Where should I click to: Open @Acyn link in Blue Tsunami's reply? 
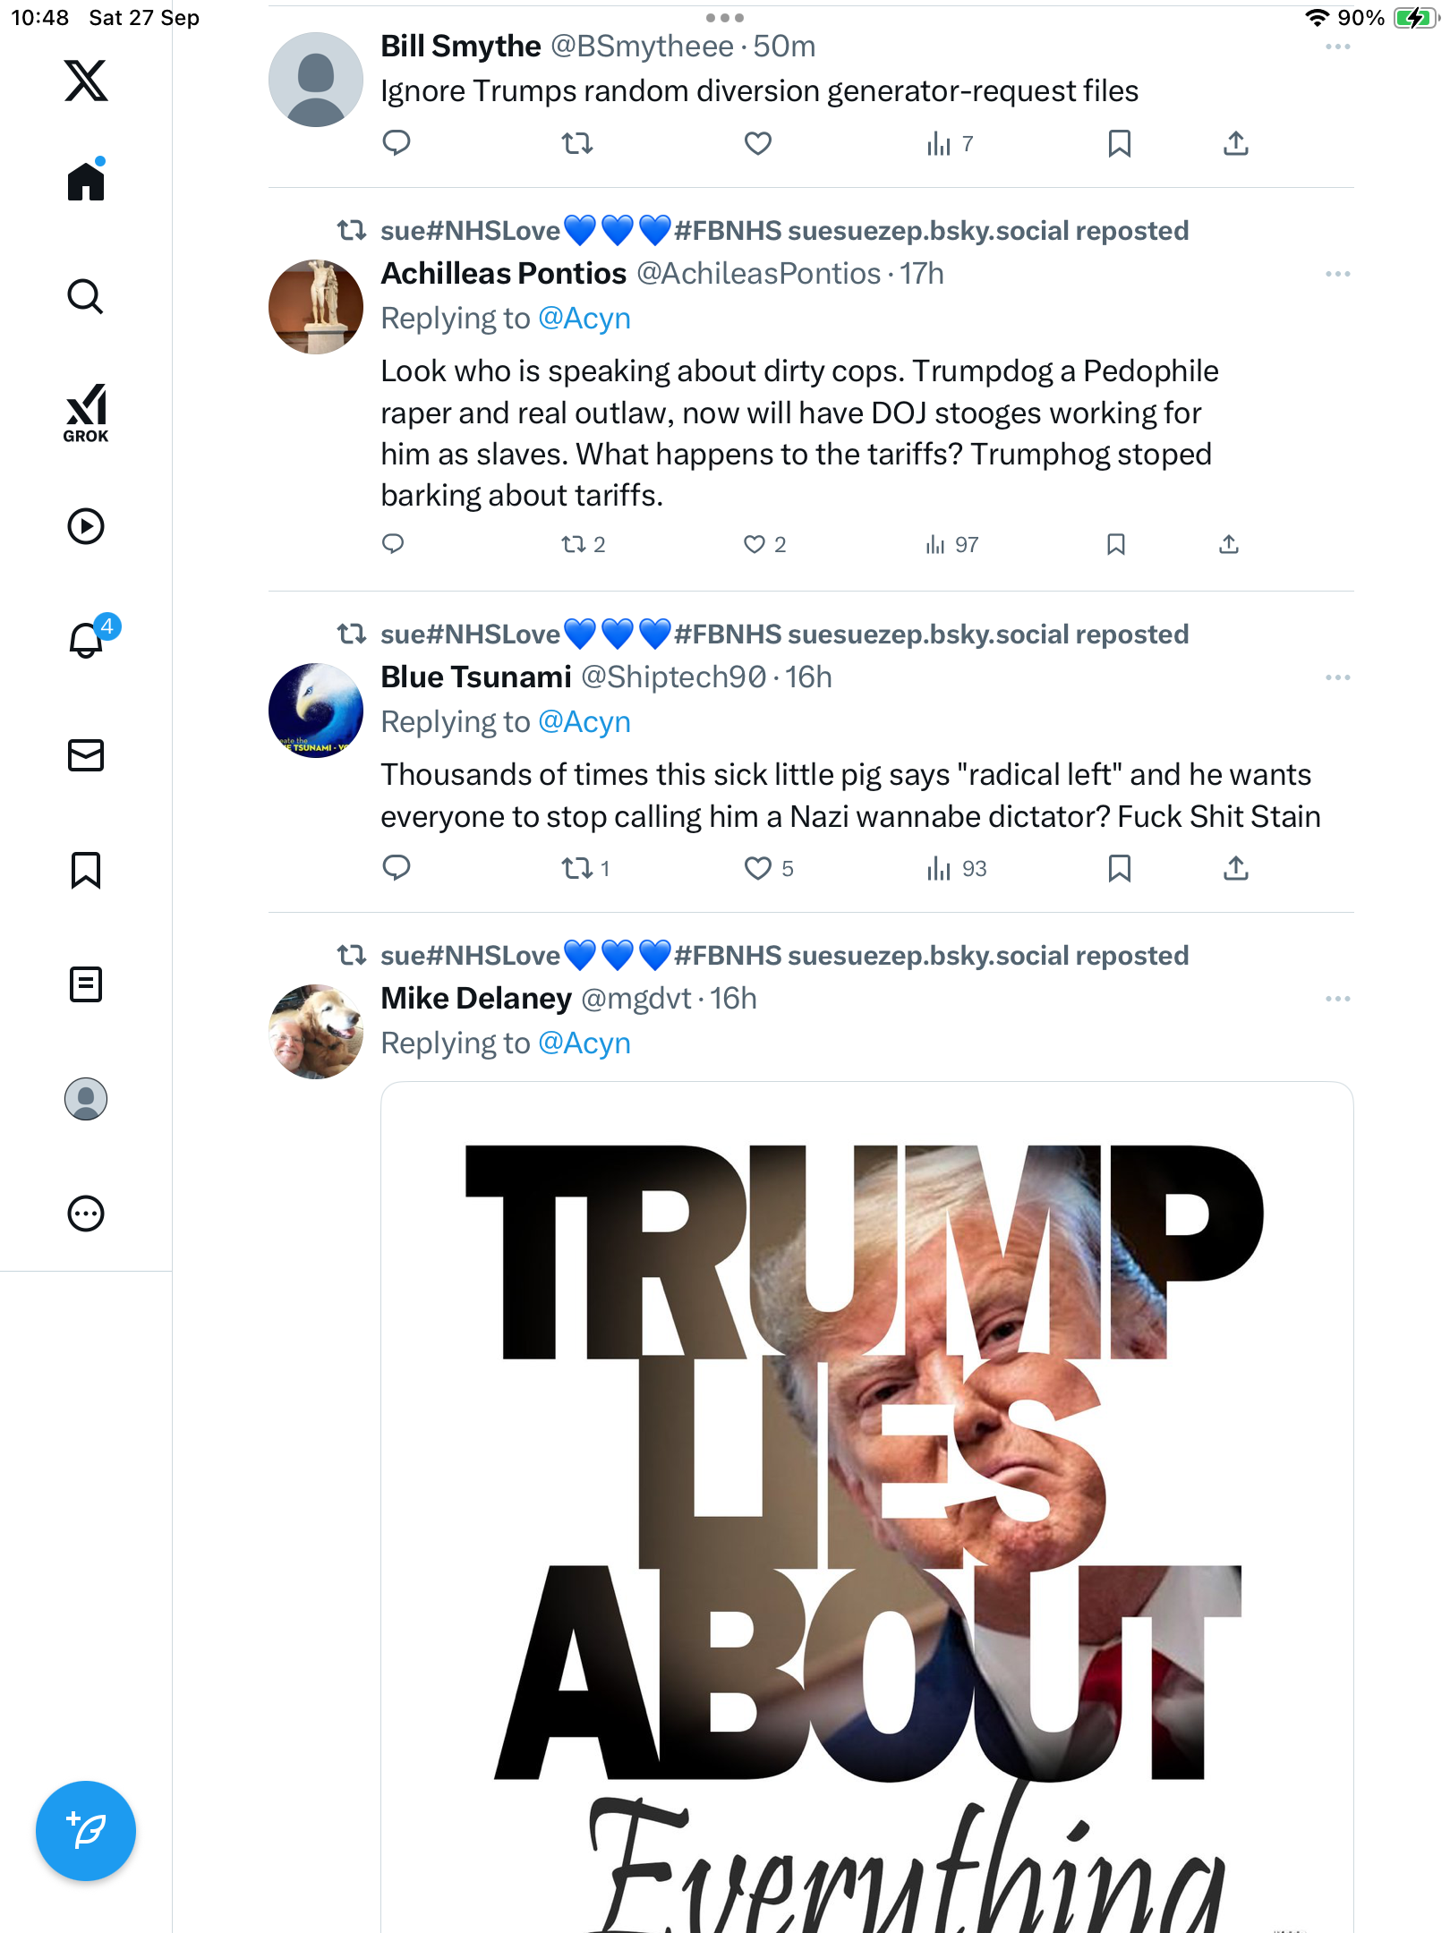pyautogui.click(x=584, y=721)
